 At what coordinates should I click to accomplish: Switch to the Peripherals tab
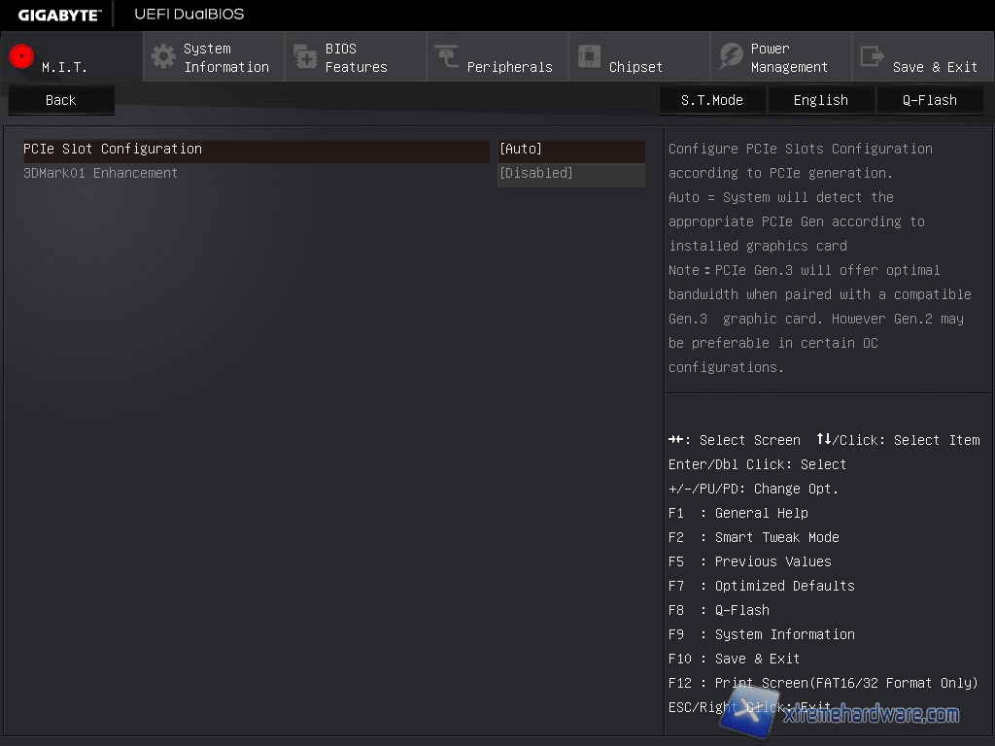pyautogui.click(x=509, y=66)
